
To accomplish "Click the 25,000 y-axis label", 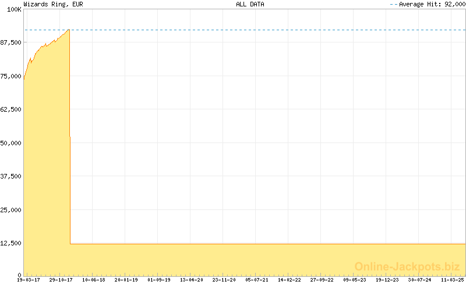I will (x=11, y=210).
